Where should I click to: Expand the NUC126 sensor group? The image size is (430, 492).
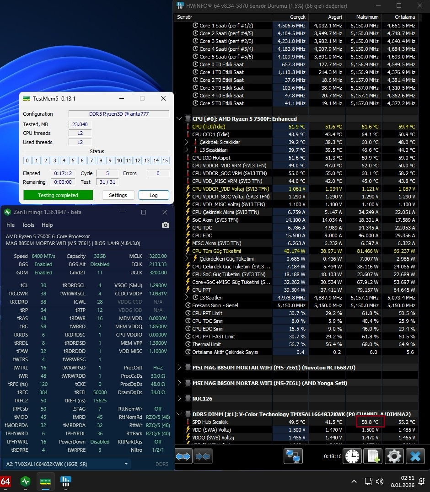coord(179,399)
